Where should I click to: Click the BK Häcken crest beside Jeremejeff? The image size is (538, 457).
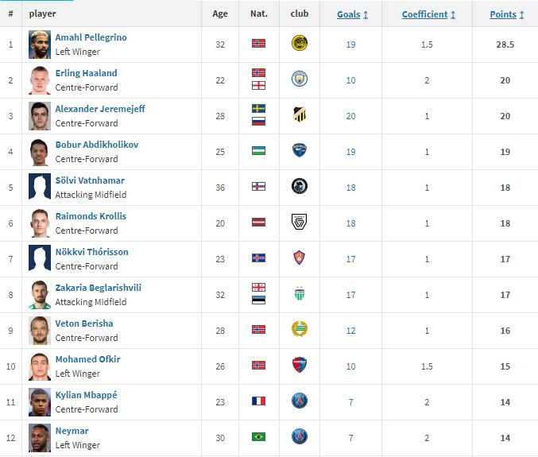(x=299, y=114)
